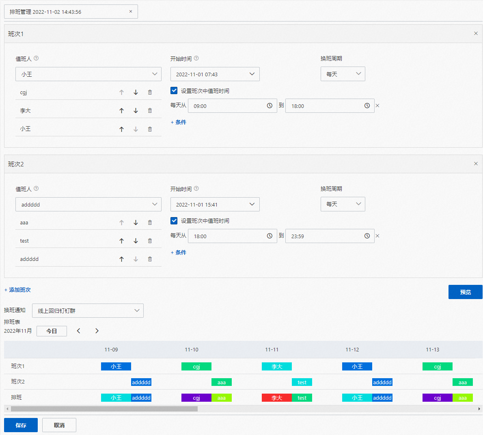Open clock picker for 23:59 field
This screenshot has height=435, width=483.
pos(367,236)
